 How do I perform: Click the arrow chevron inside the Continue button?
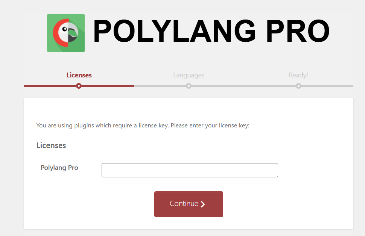coord(203,204)
